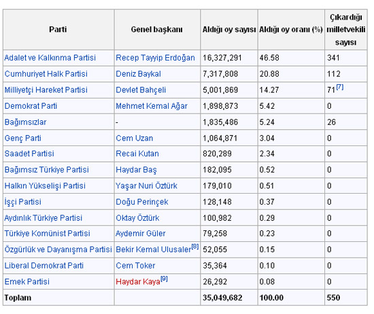Open the Recep Tayyip Erdoğan link

[x=155, y=58]
